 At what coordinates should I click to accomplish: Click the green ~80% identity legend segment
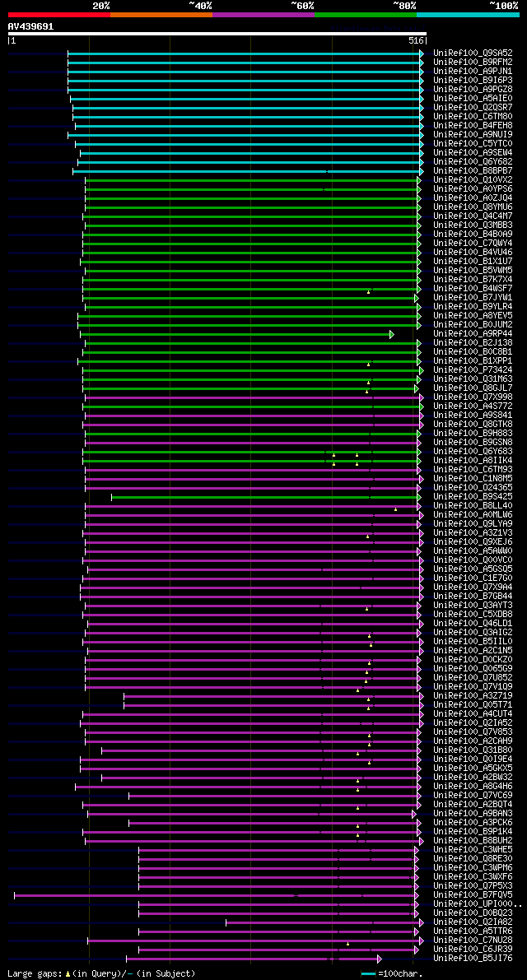[x=366, y=14]
